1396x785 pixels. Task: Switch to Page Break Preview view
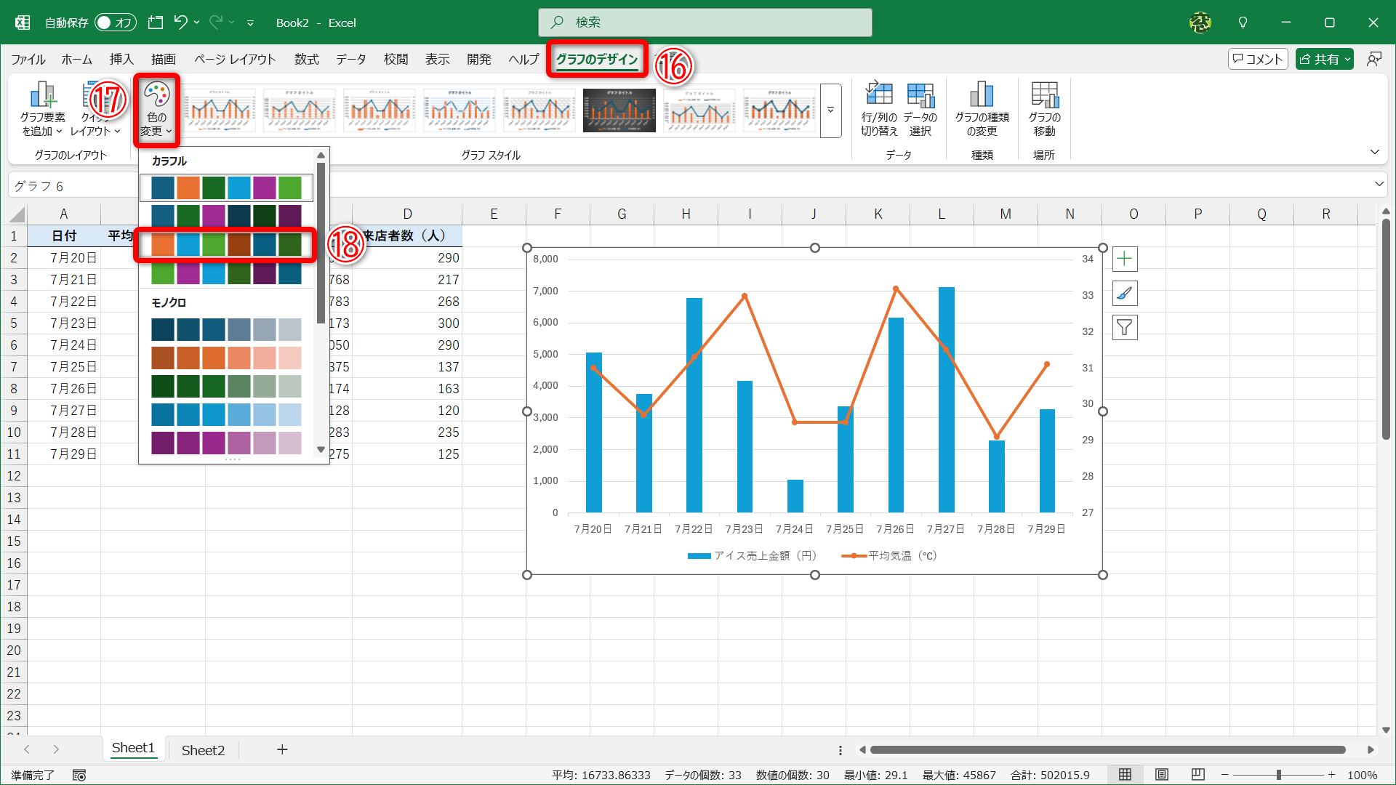[1198, 775]
